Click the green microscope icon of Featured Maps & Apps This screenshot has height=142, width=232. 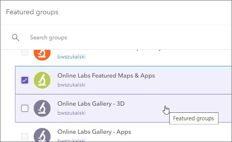42,80
